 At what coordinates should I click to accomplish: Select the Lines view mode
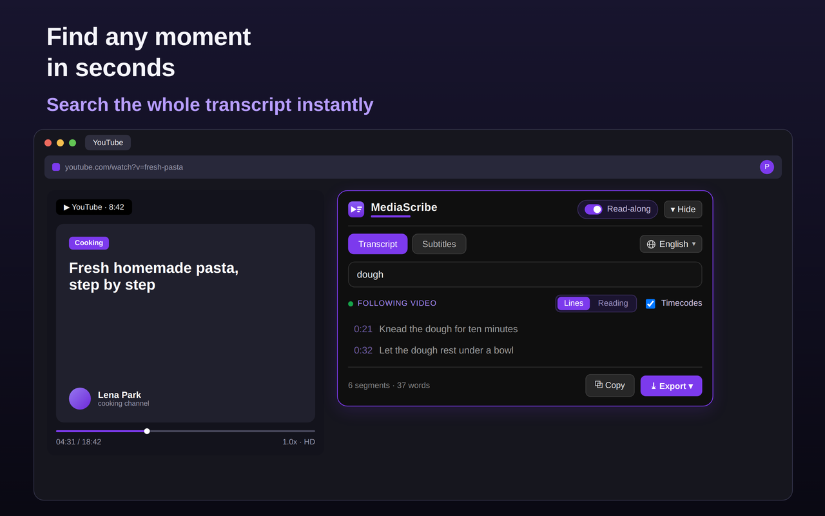(574, 303)
